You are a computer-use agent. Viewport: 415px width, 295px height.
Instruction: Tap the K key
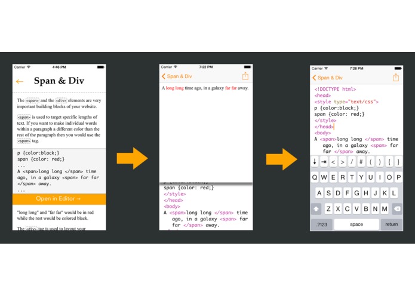tap(385, 193)
